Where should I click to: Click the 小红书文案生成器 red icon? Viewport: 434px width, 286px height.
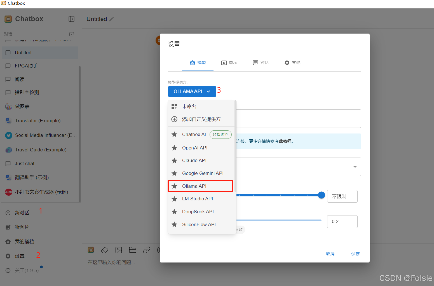click(9, 192)
